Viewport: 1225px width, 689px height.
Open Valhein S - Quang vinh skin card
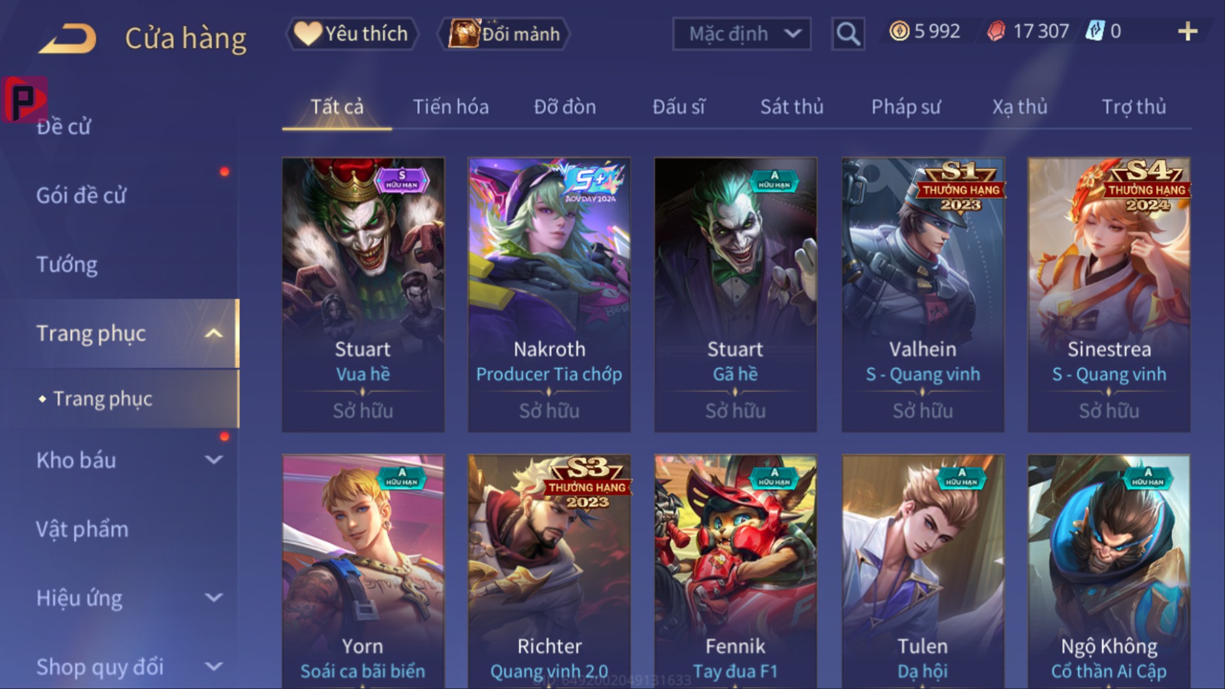tap(923, 295)
